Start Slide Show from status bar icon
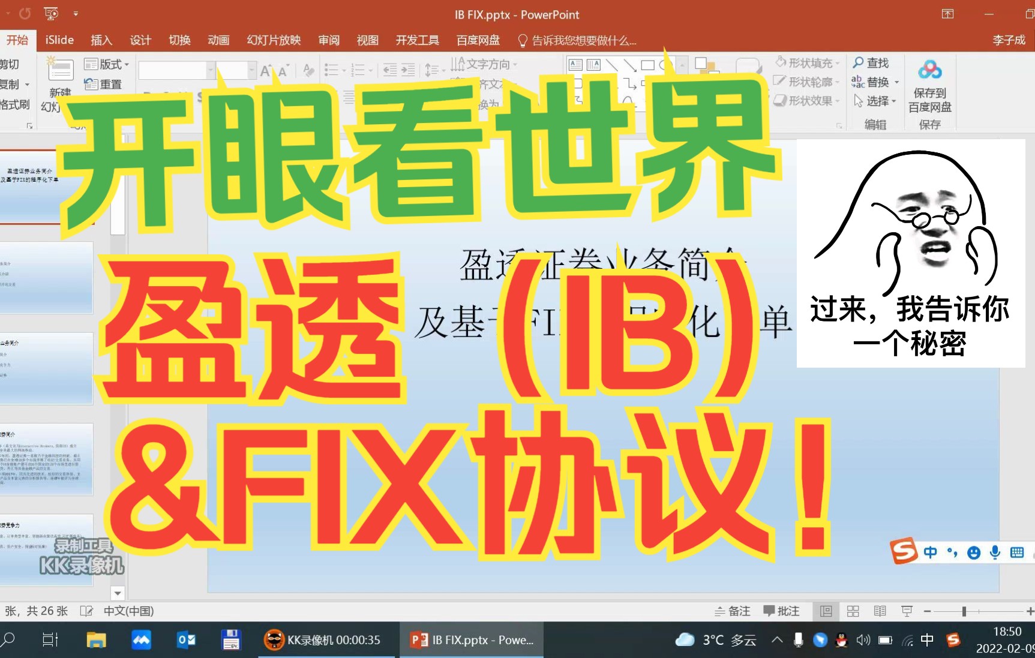 [907, 611]
